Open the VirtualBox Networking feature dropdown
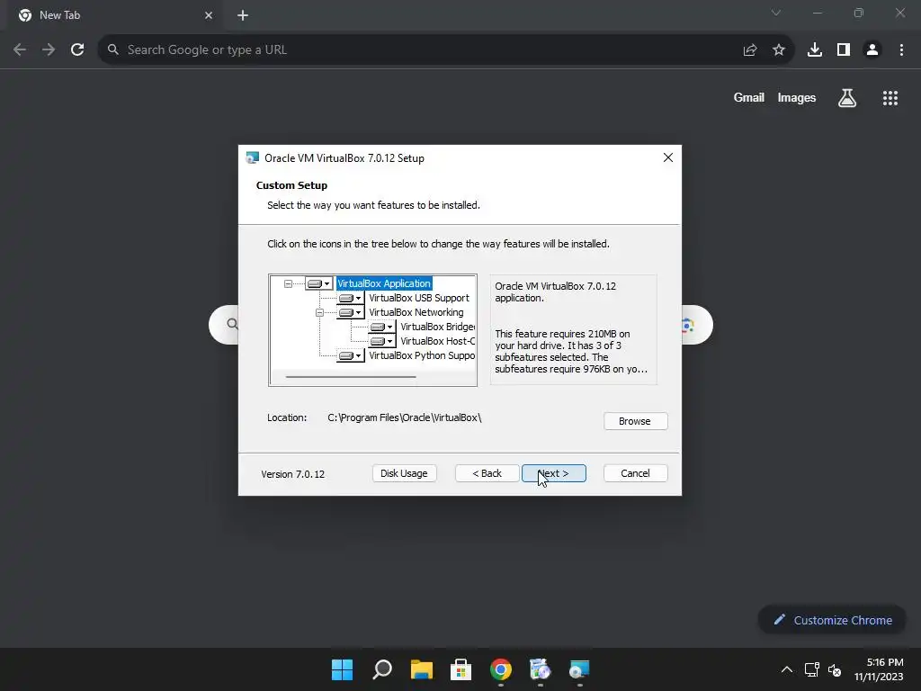Screen dimensions: 921x691 point(351,312)
